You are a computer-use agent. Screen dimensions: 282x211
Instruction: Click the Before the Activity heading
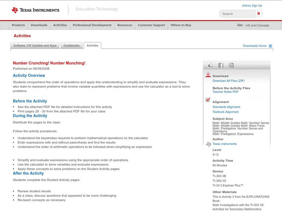[x=30, y=101]
